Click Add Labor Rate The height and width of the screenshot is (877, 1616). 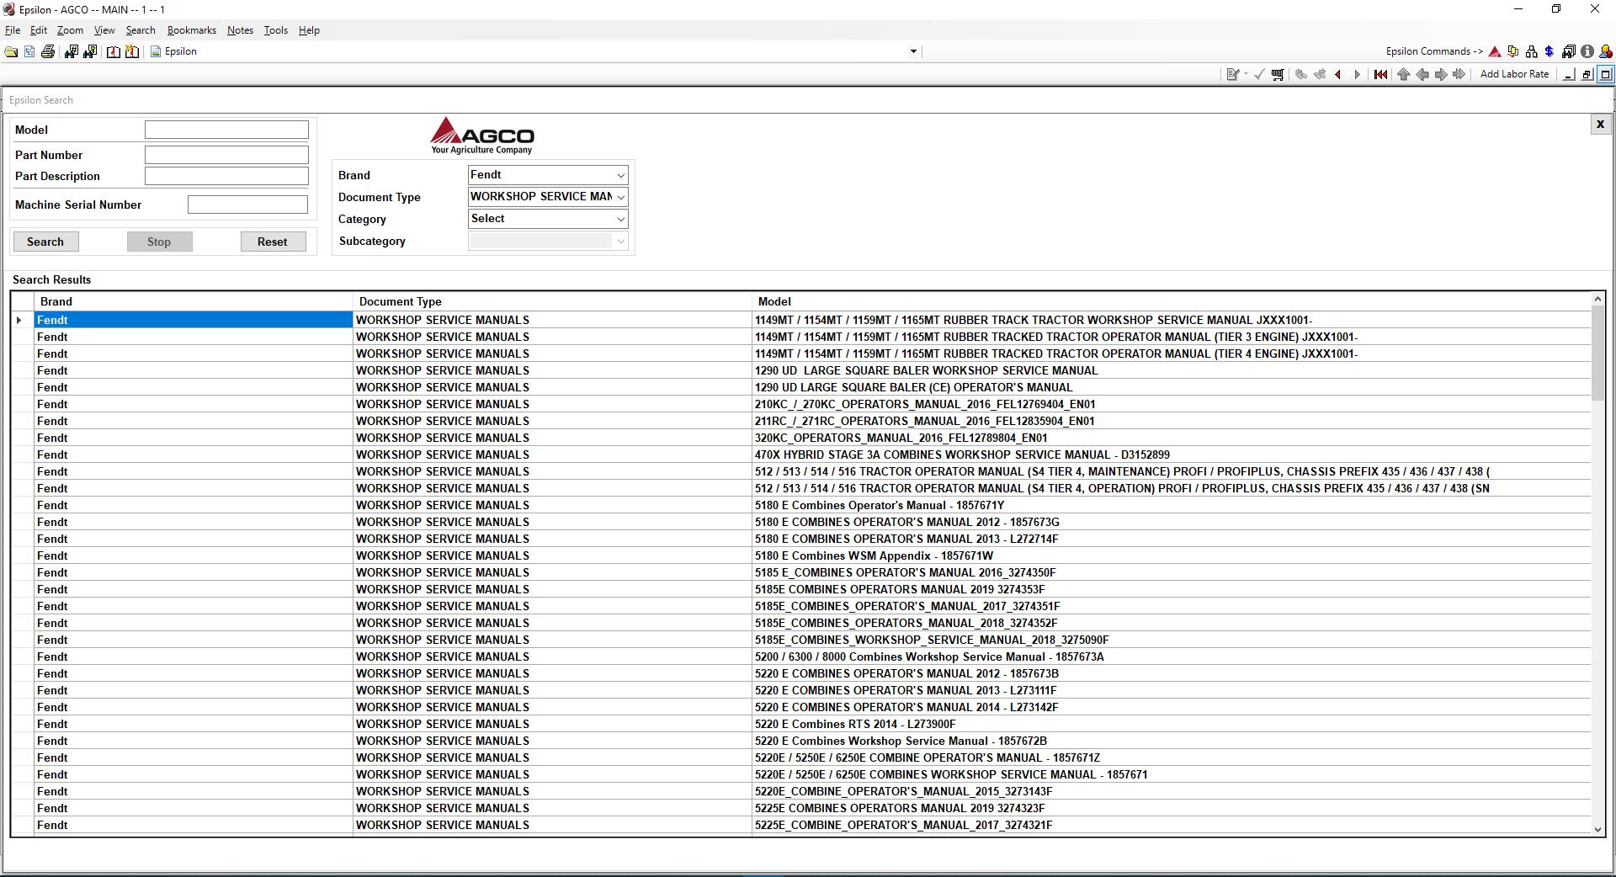point(1513,74)
